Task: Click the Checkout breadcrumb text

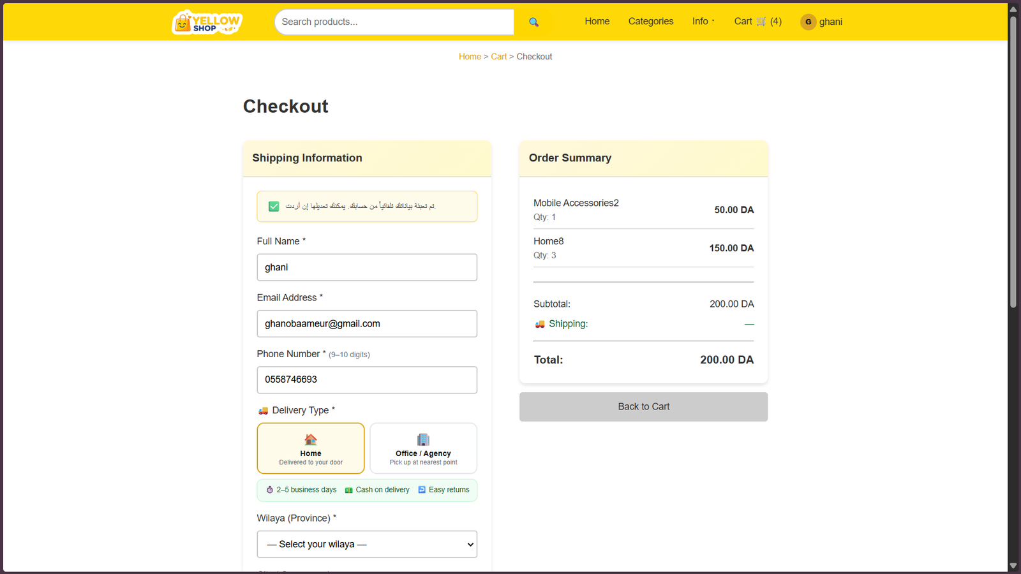Action: tap(534, 57)
